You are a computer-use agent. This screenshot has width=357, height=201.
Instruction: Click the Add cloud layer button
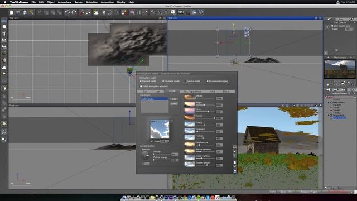(x=174, y=99)
